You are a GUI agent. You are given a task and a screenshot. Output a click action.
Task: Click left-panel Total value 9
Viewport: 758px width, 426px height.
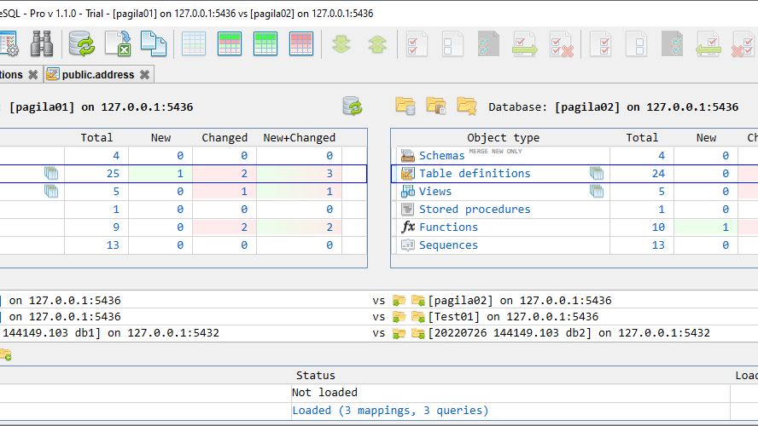tap(116, 227)
